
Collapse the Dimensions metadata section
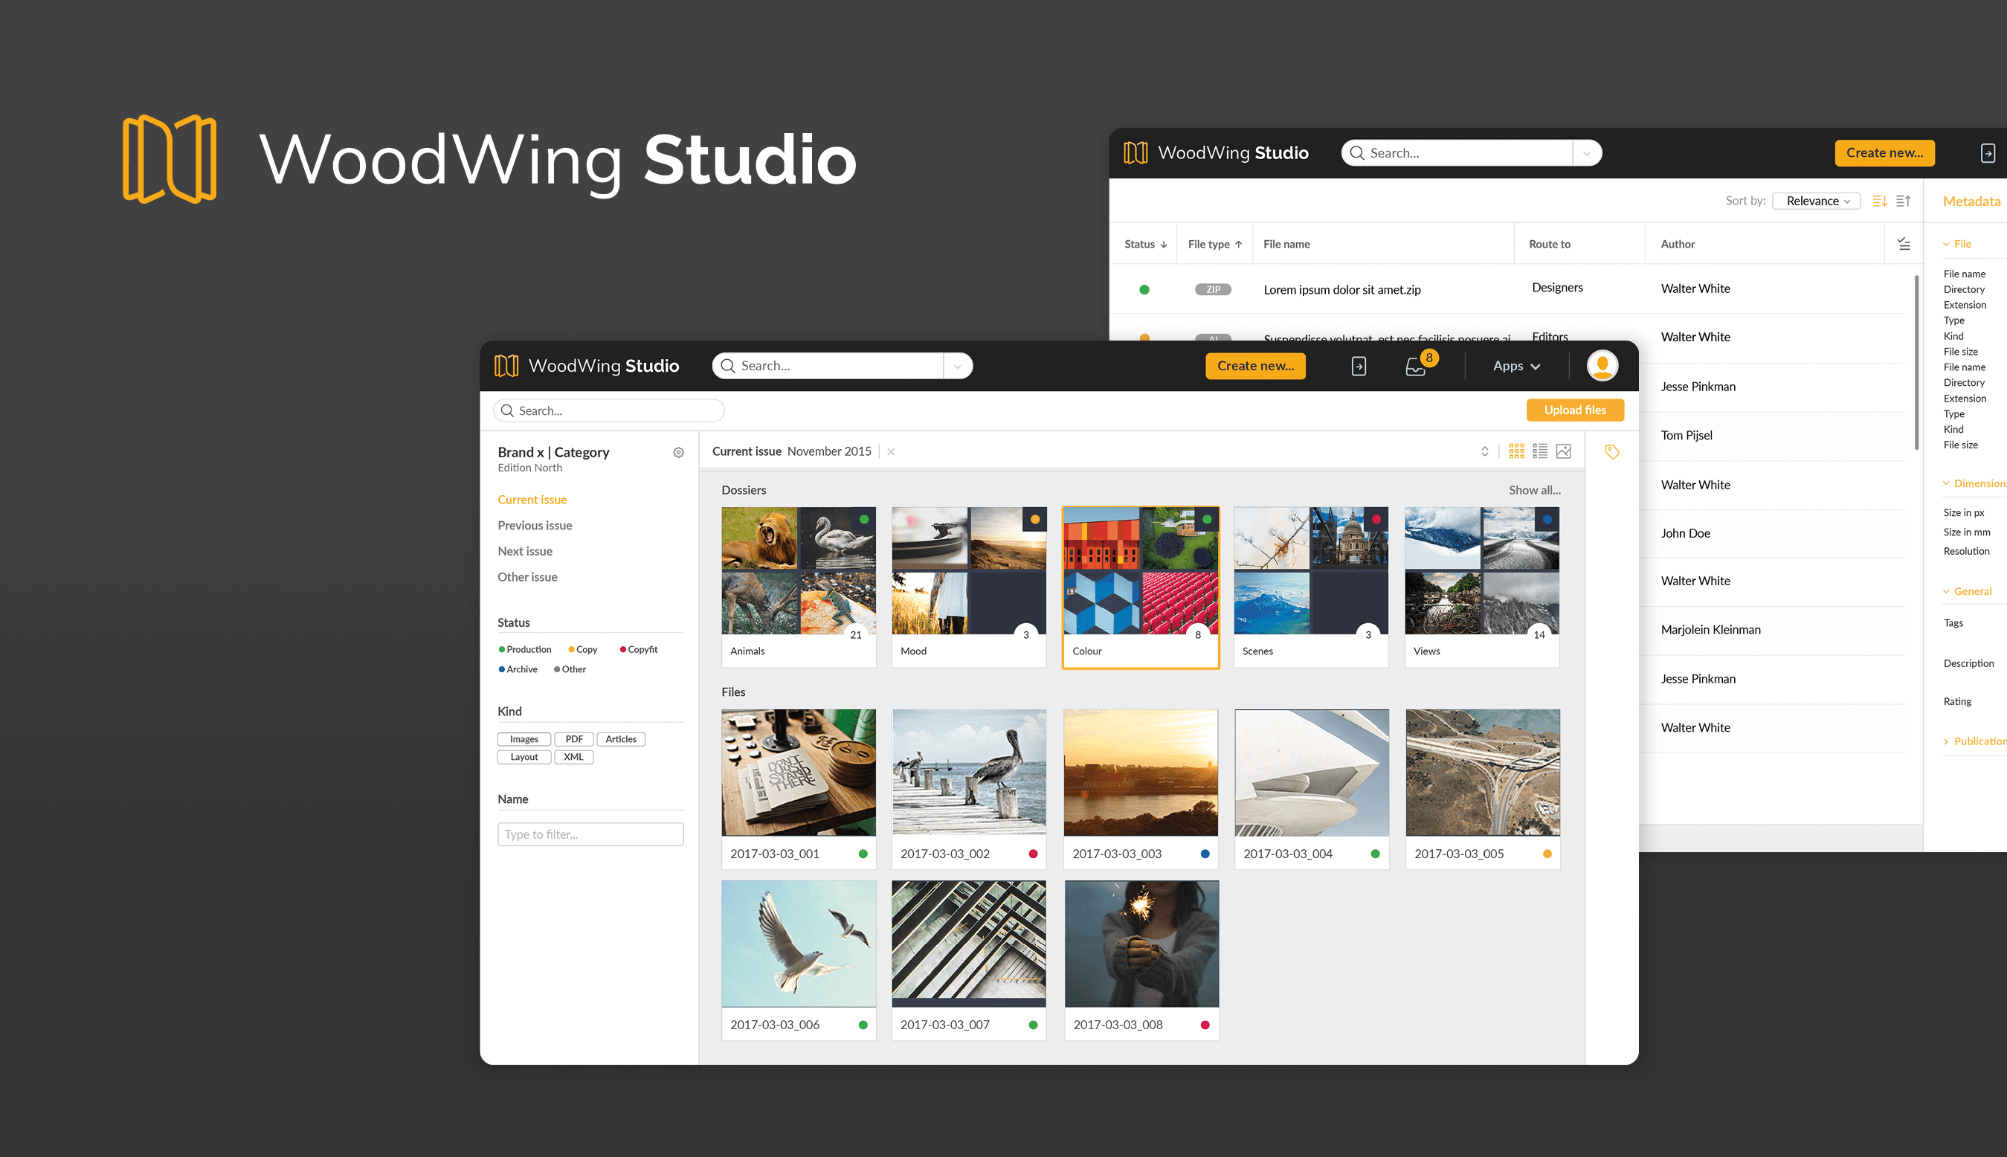[1974, 483]
